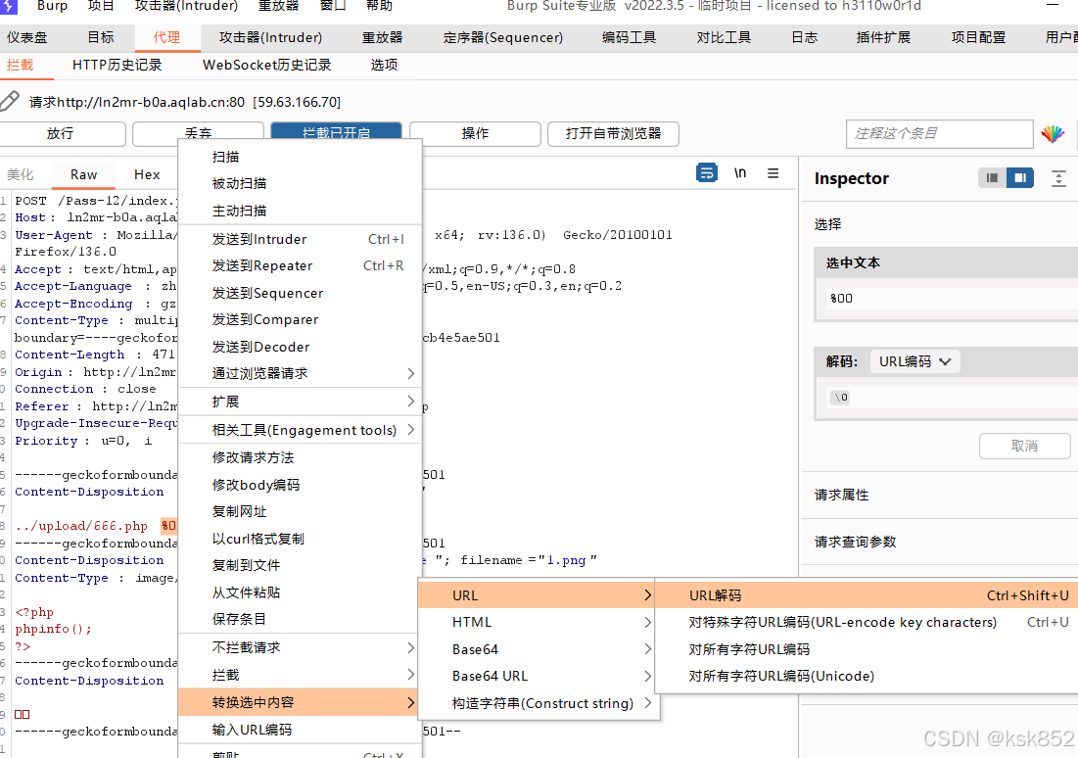This screenshot has width=1078, height=758.
Task: Choose 发送到Repeater from context menu
Action: (300, 265)
